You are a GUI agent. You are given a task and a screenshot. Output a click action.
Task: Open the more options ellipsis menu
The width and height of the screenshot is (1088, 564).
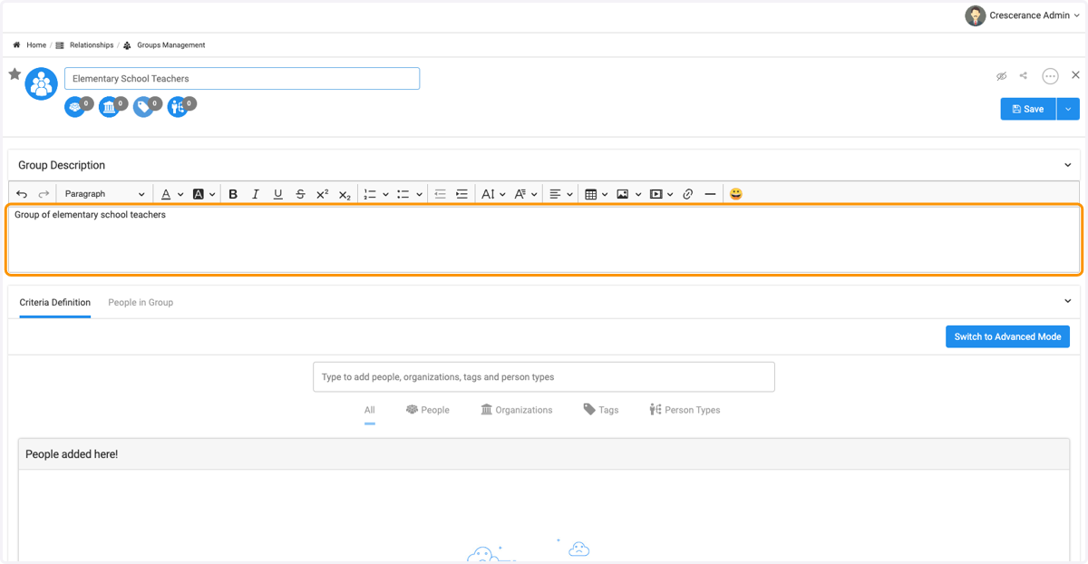click(1050, 76)
